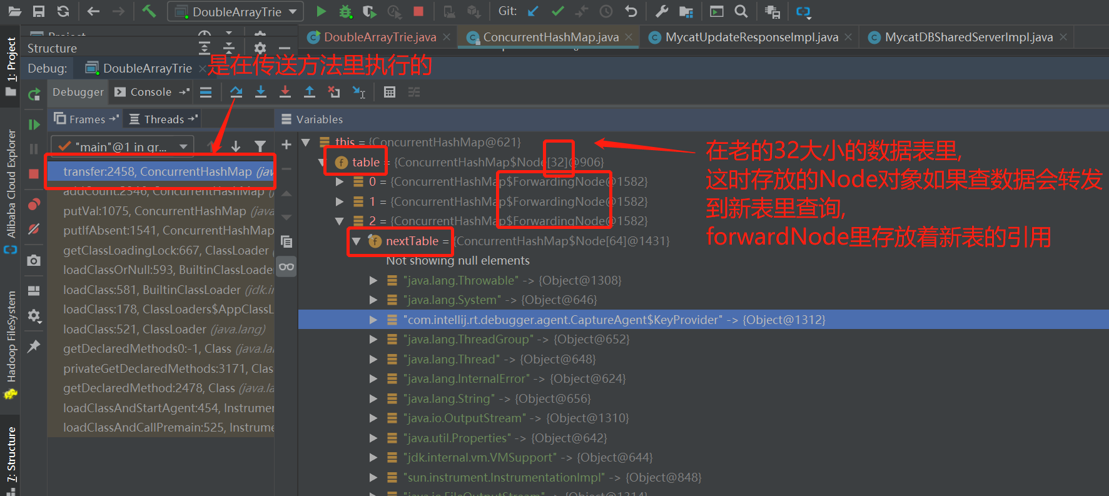Expand the "java.lang.System" entry
Image resolution: width=1109 pixels, height=496 pixels.
[x=373, y=300]
